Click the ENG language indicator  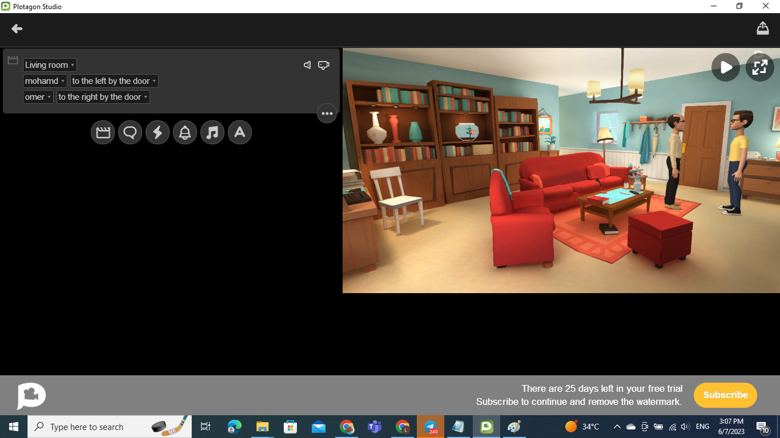[x=702, y=427]
